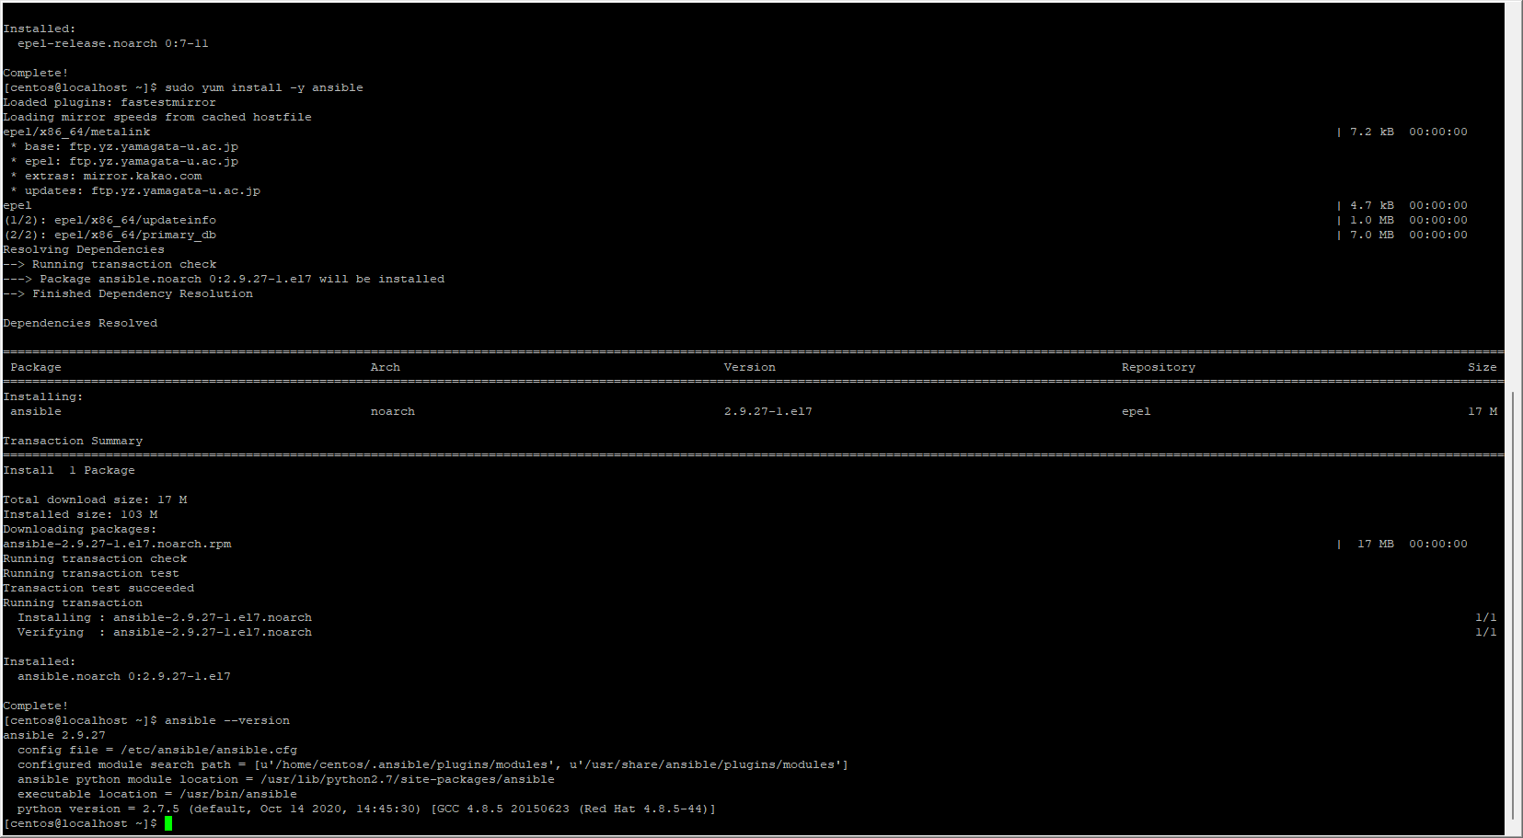Image resolution: width=1523 pixels, height=838 pixels.
Task: Click 'executable location = /usr/bin/ansible' line
Action: 157,794
